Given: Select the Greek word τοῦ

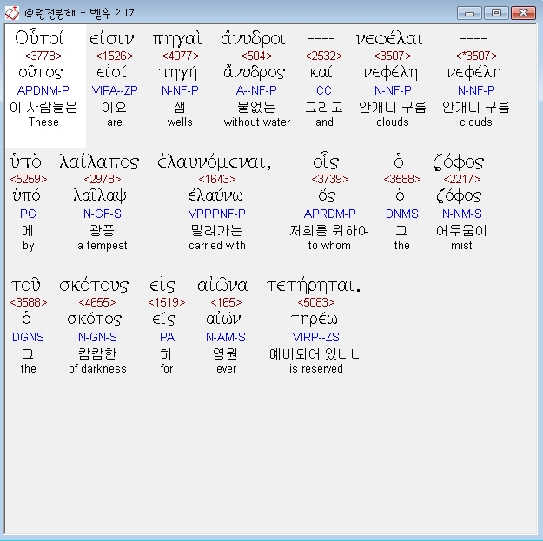Looking at the screenshot, I should point(25,285).
